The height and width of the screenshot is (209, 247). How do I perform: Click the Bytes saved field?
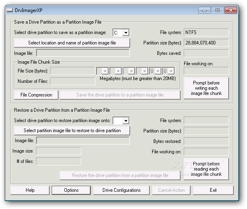206,53
